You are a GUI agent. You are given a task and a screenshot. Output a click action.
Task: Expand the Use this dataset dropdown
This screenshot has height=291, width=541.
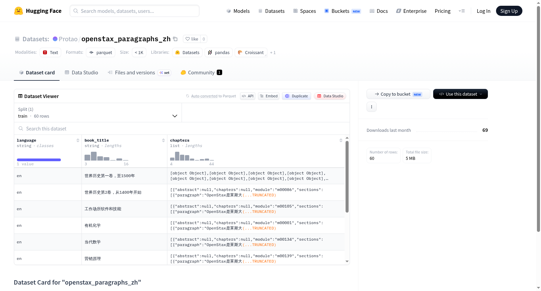point(460,94)
